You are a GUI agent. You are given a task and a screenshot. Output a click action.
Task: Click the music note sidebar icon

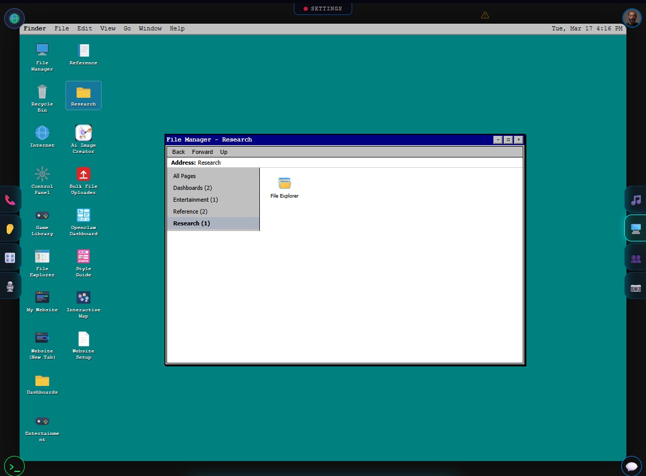click(636, 200)
